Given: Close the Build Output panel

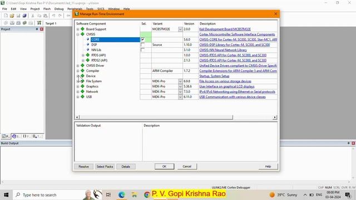Looking at the screenshot, I should pyautogui.click(x=353, y=143).
